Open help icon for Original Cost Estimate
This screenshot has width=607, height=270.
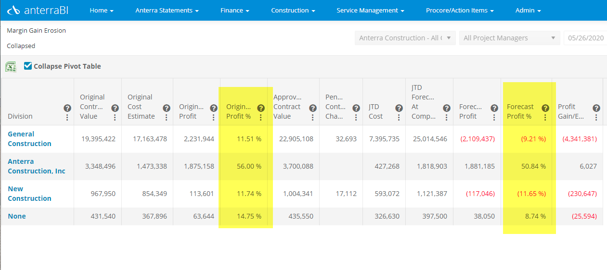tap(167, 108)
